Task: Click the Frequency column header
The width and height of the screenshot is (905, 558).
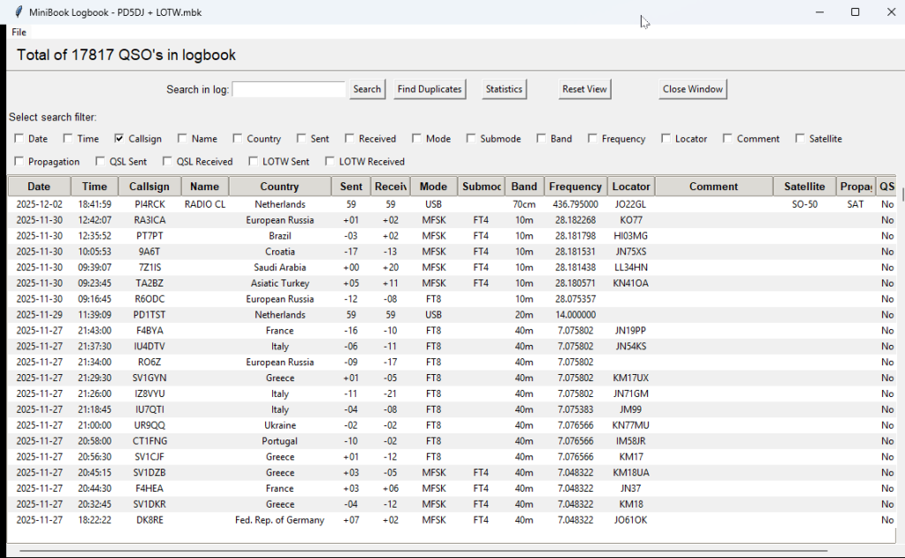Action: tap(574, 187)
